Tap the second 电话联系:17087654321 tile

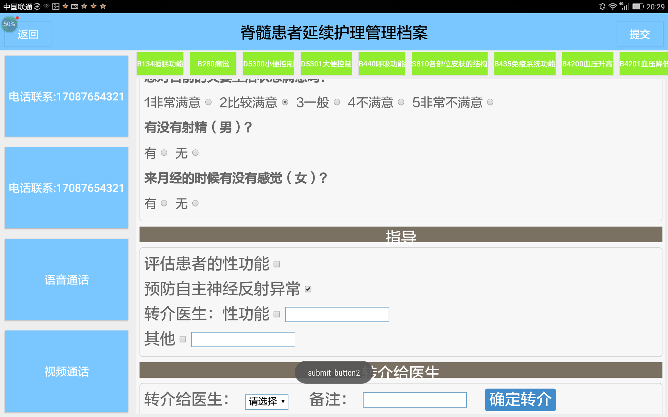point(66,188)
